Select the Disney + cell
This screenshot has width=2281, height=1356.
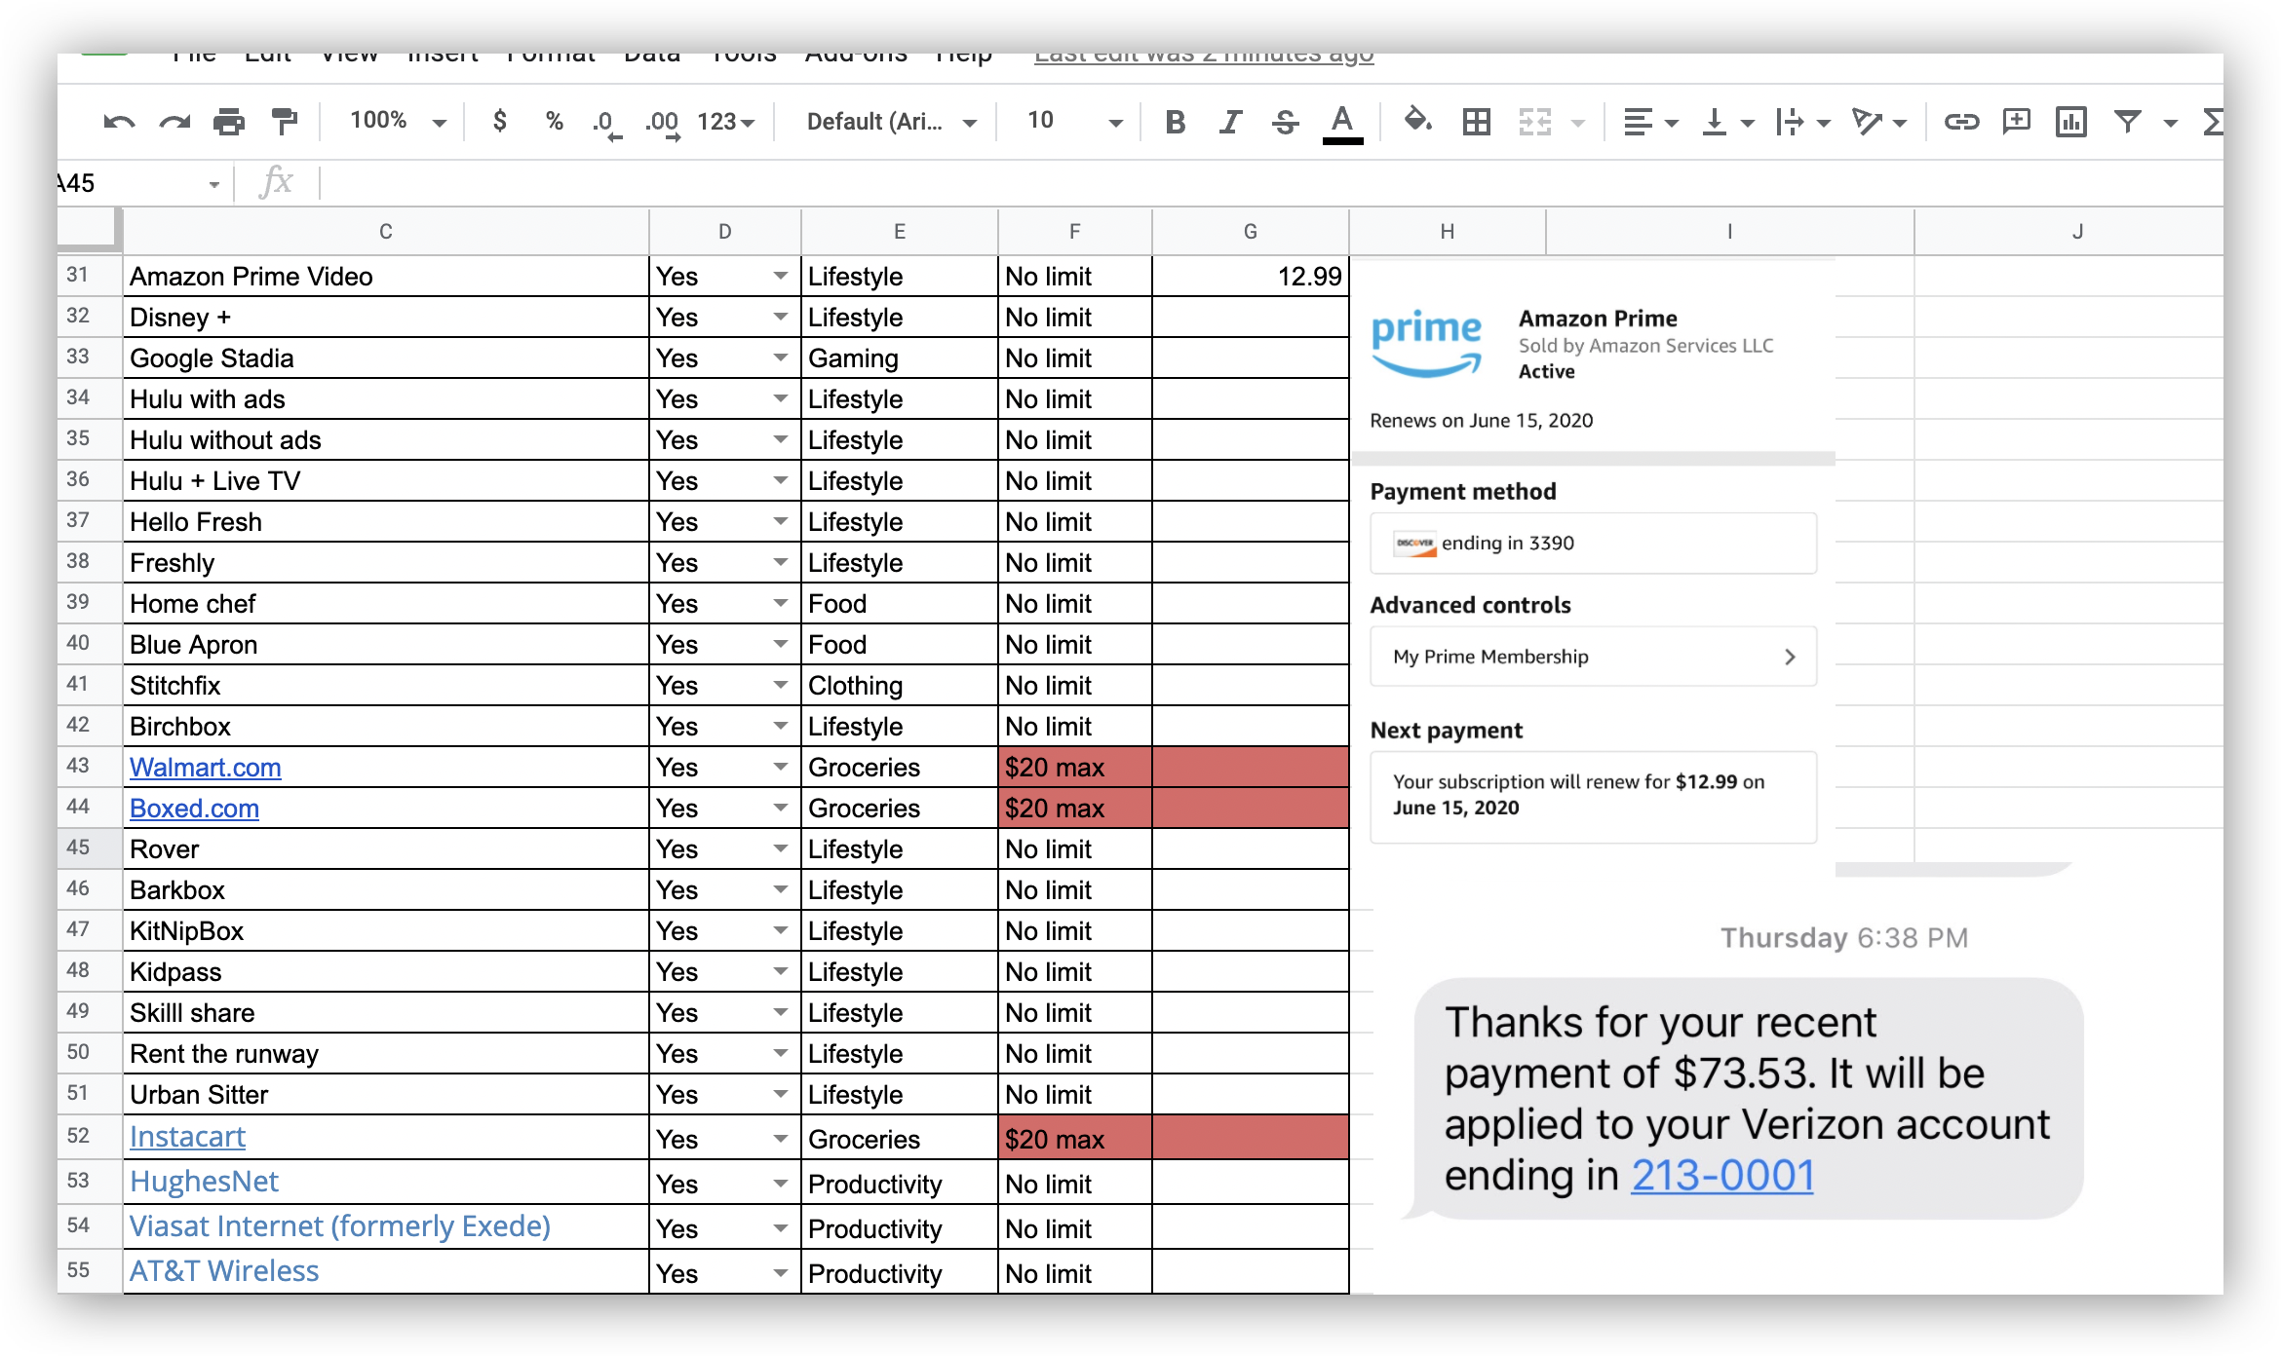coord(386,318)
